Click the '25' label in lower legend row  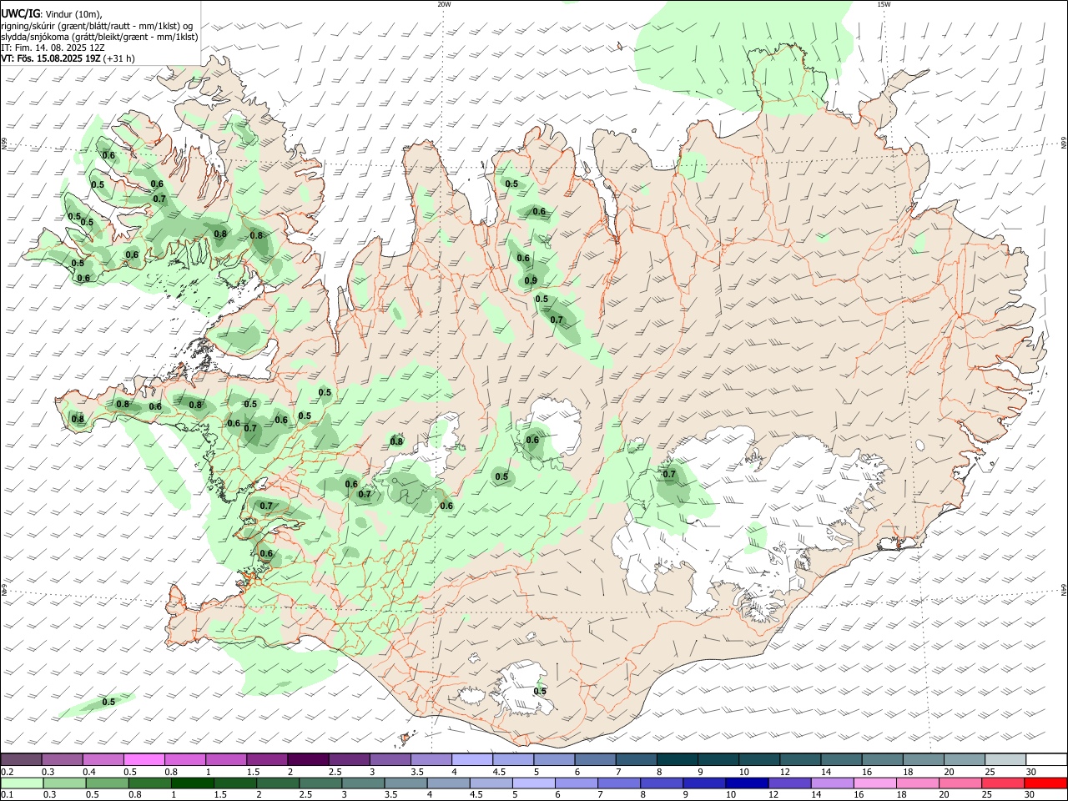987,795
